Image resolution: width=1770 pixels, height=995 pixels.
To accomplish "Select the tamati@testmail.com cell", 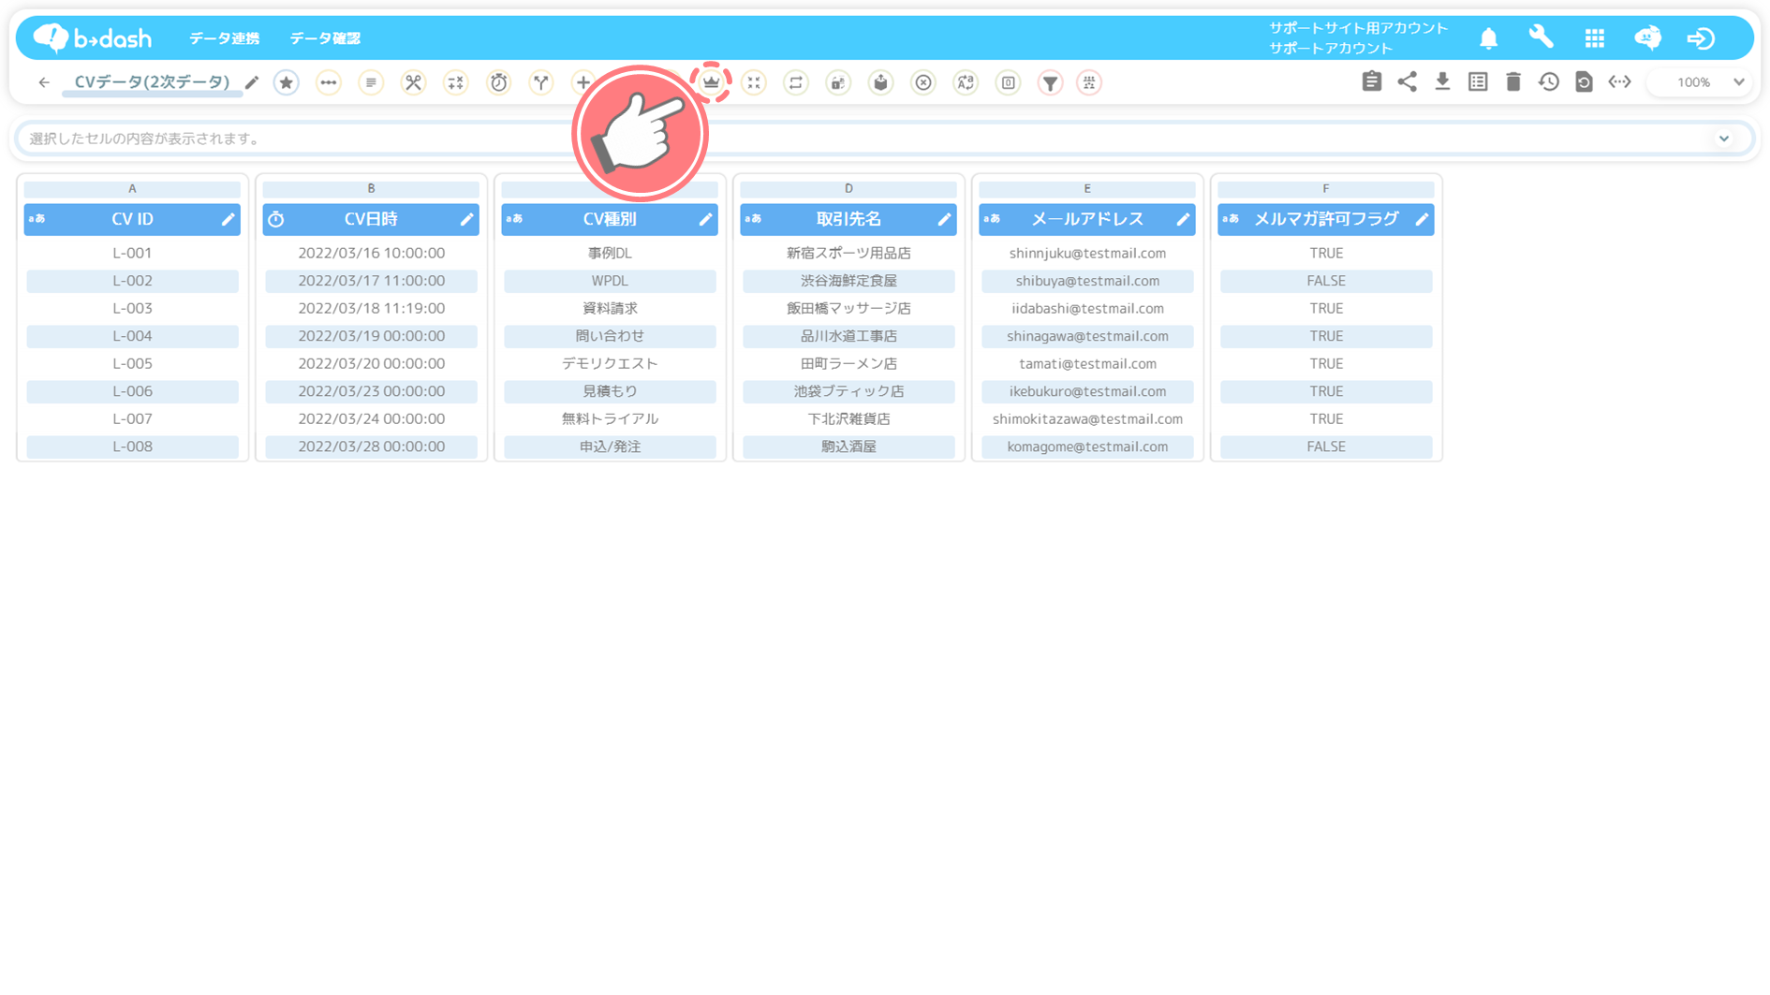I will (1087, 363).
